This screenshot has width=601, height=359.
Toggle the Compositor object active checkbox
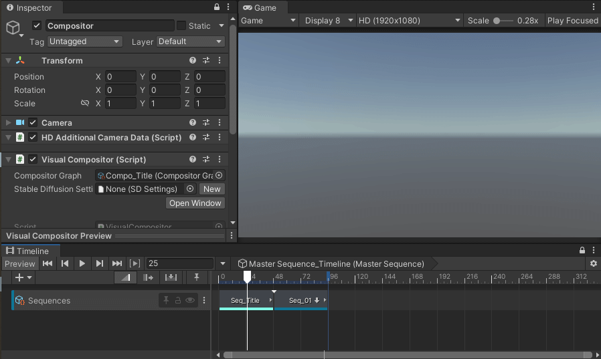tap(37, 25)
